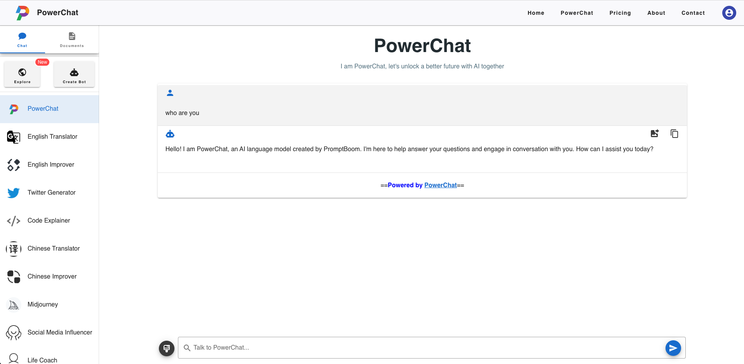Select the Twitter Generator bird icon
The height and width of the screenshot is (364, 744).
coord(14,193)
